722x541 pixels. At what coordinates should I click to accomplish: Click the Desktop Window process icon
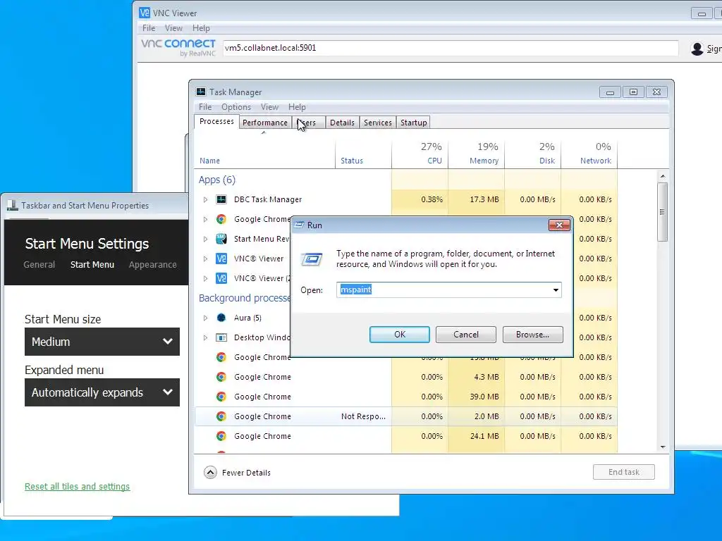pyautogui.click(x=221, y=337)
